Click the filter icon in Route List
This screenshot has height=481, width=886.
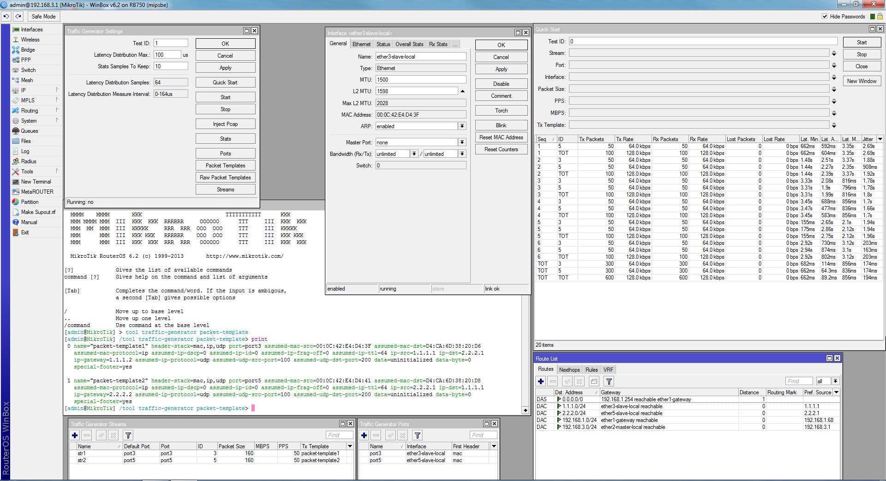point(609,381)
